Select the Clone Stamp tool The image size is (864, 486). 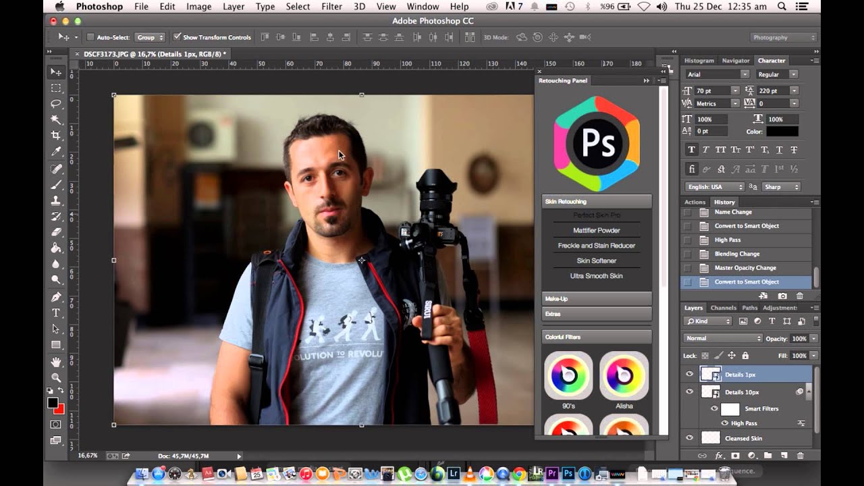(x=56, y=200)
